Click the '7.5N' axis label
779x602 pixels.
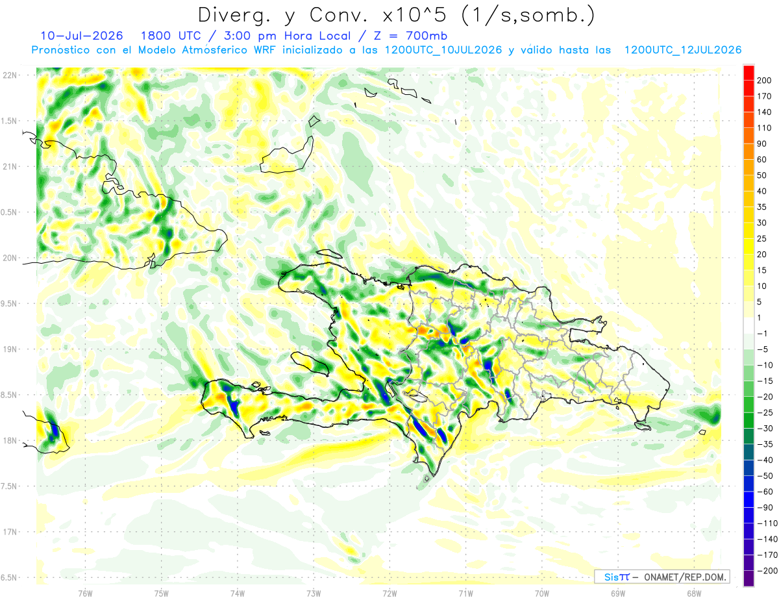coord(9,486)
